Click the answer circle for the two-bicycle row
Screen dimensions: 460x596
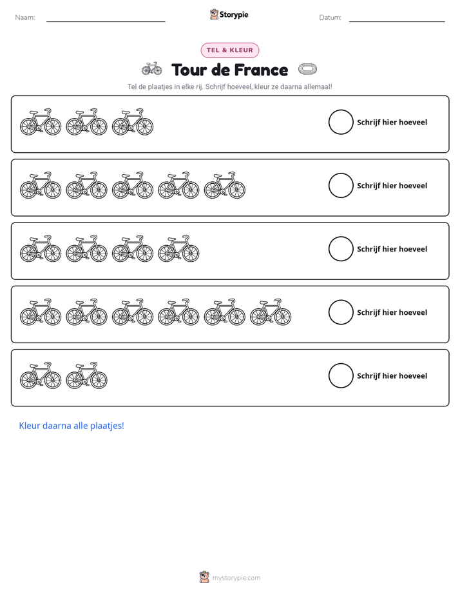click(x=341, y=376)
